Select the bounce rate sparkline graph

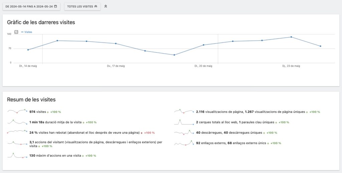point(17,132)
